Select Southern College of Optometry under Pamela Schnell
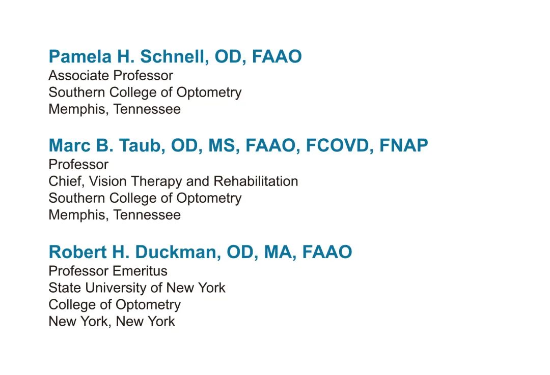The width and height of the screenshot is (550, 375). click(145, 92)
